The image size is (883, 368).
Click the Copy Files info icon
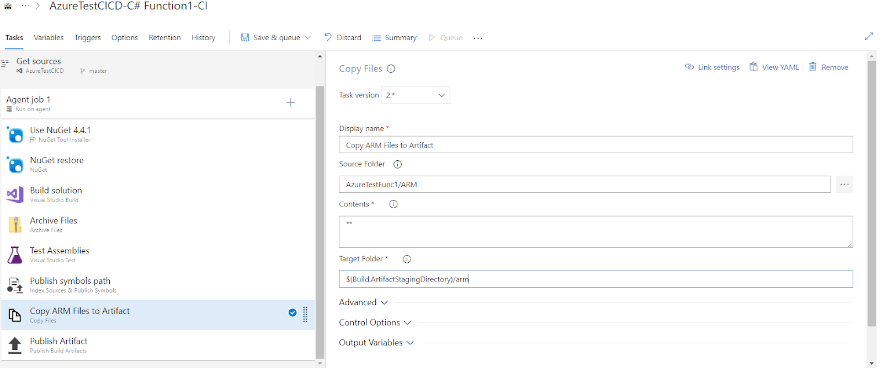[391, 69]
